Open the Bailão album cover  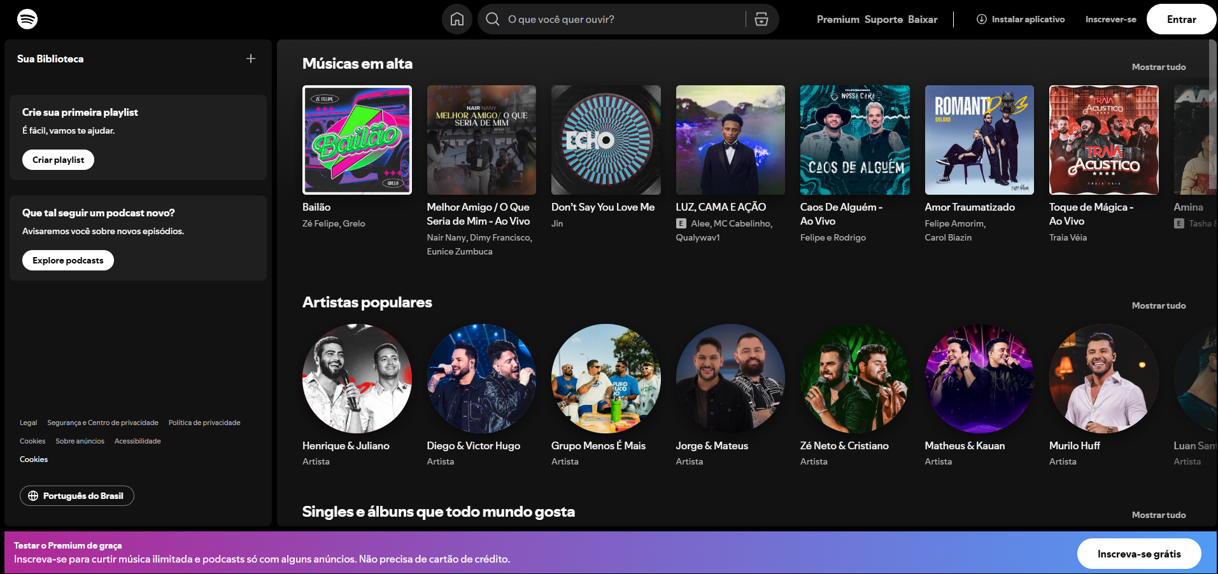[357, 140]
